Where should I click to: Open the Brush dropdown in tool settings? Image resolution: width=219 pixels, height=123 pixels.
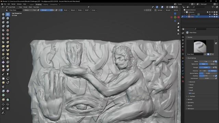coord(66,10)
